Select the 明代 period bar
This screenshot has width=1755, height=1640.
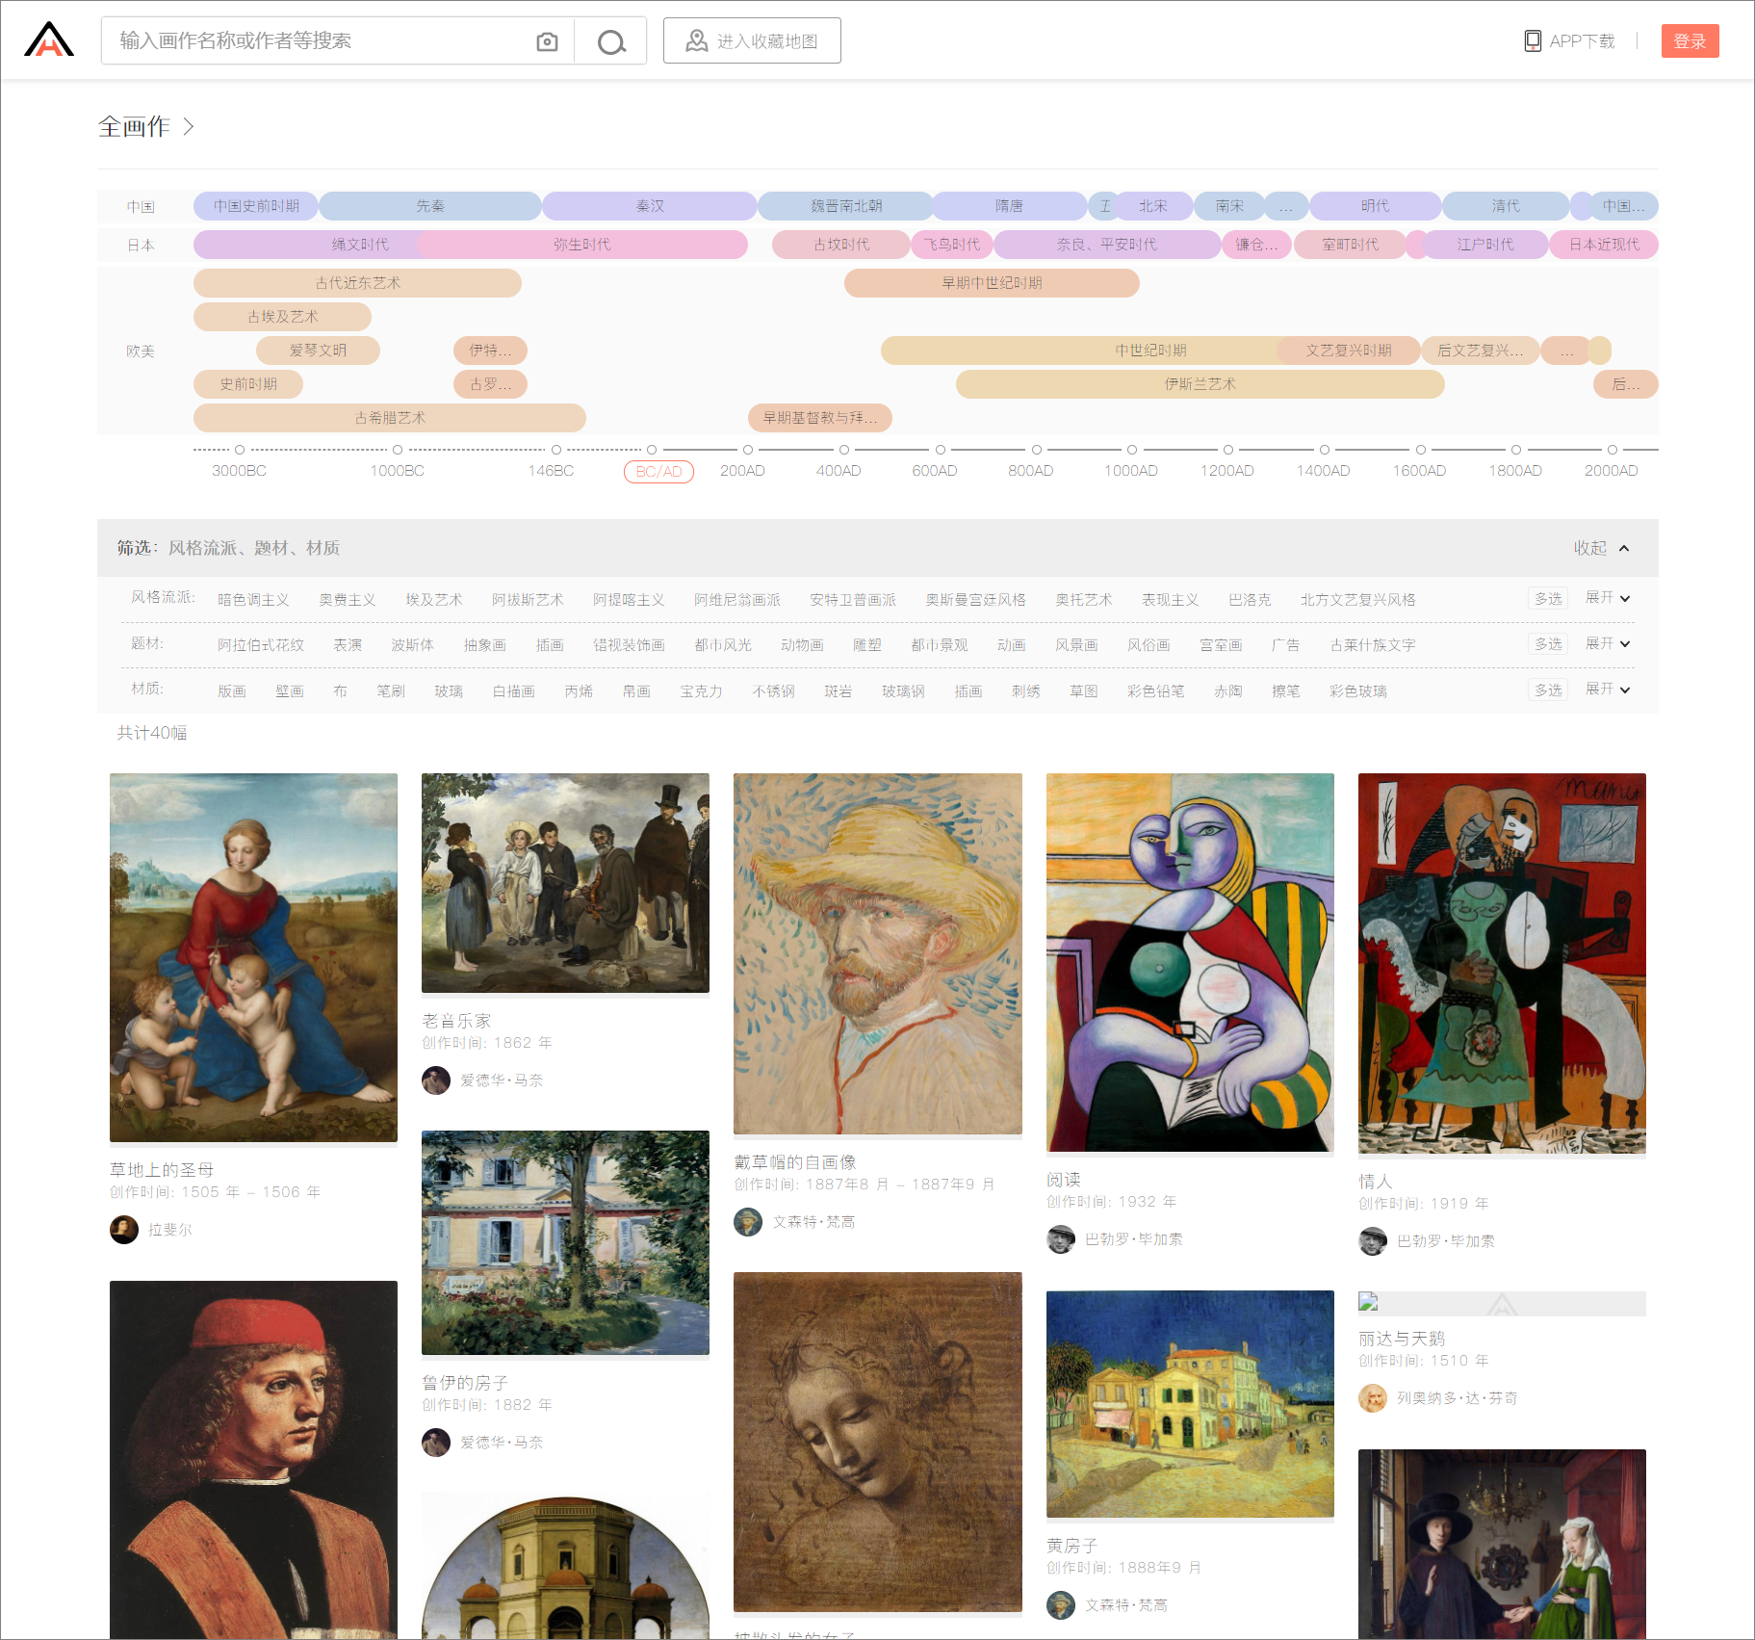click(x=1375, y=206)
